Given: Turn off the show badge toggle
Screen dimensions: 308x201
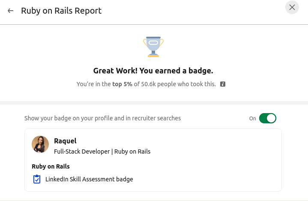Looking at the screenshot, I should tap(268, 118).
